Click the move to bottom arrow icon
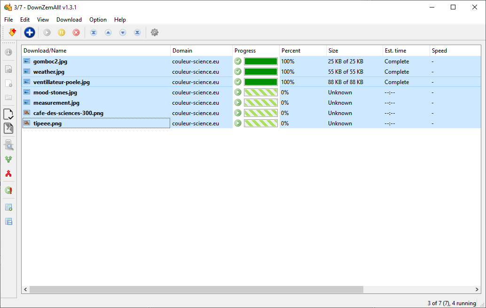Screen dimensions: 486x308 coord(137,32)
